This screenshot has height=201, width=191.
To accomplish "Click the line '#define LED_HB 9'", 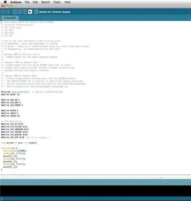I will click(x=10, y=100).
